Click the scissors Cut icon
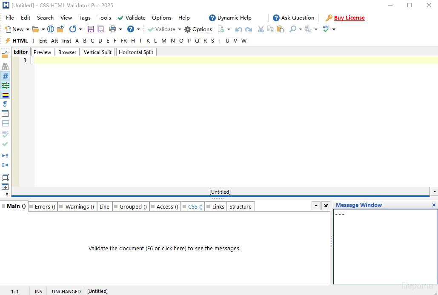This screenshot has width=438, height=295. pos(261,29)
